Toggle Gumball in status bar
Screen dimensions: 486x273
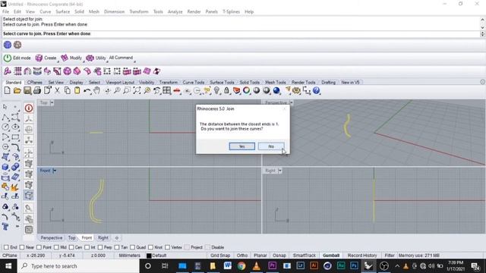(331, 256)
